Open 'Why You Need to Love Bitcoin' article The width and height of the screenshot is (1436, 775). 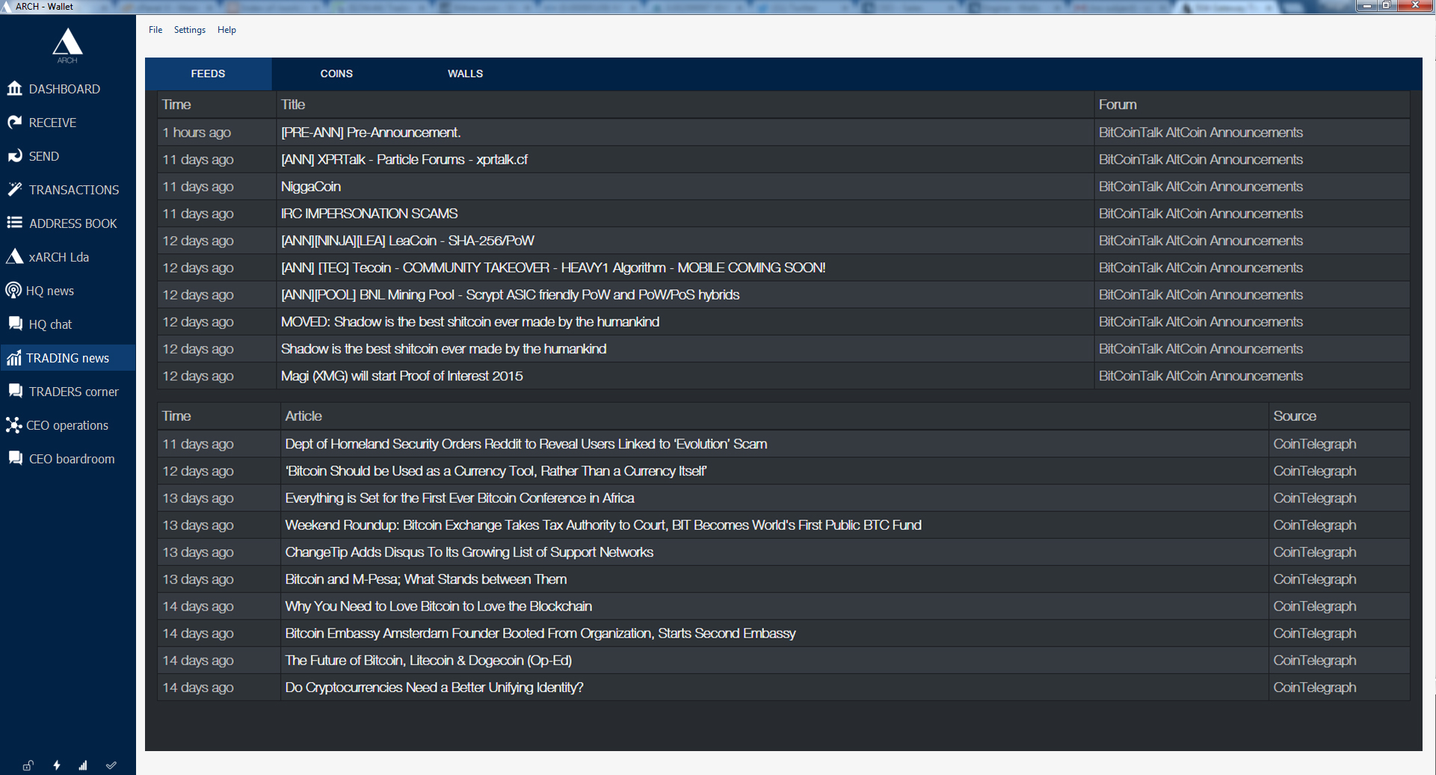(439, 606)
